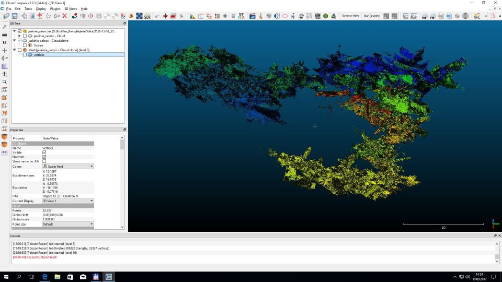Viewport: 502px width, 282px height.
Task: Click the SF scalar field icon
Action: click(241, 16)
